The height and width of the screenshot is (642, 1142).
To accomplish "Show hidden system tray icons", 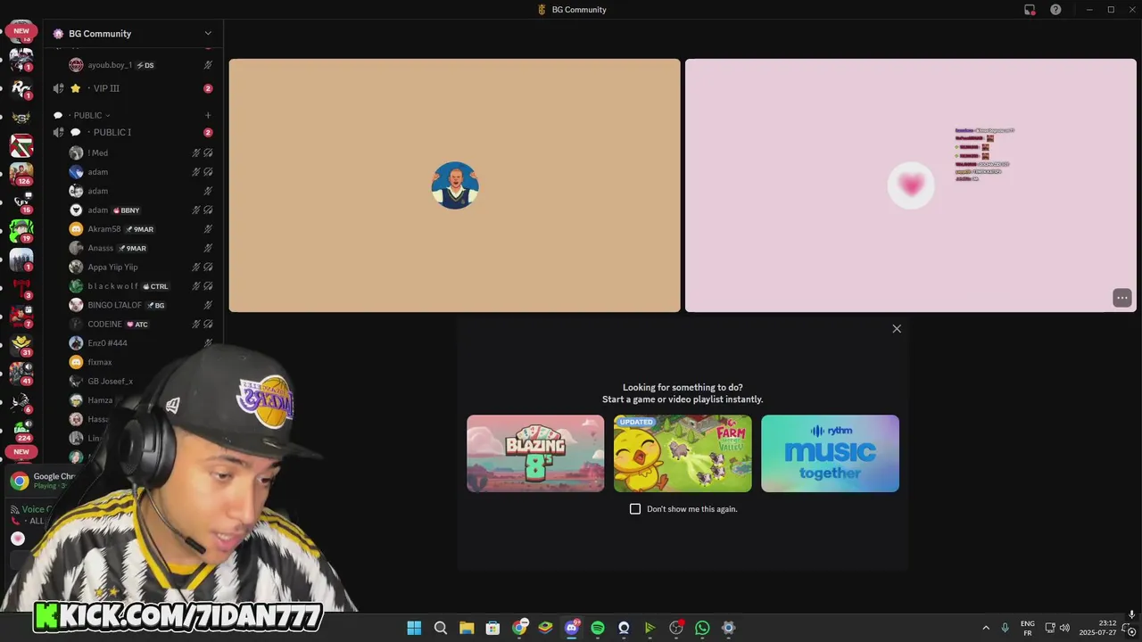I will pos(986,628).
